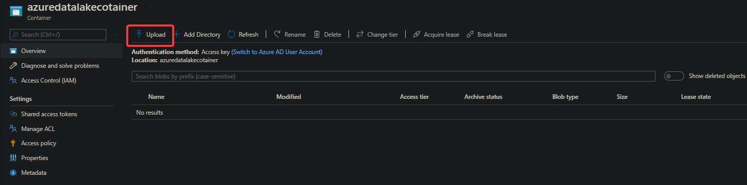The height and width of the screenshot is (185, 747).
Task: Click the Settings section heading
Action: [20, 99]
